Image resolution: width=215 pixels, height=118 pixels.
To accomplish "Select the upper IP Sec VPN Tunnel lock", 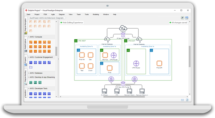I will point(123,35).
